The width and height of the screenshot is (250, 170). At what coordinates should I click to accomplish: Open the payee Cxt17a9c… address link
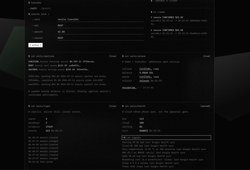[146, 77]
